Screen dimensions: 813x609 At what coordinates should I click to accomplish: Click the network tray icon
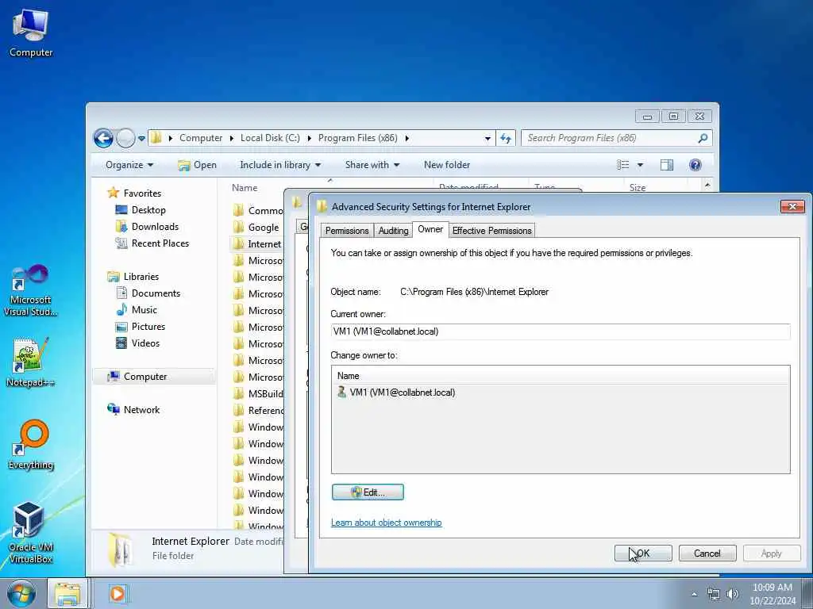click(x=714, y=594)
